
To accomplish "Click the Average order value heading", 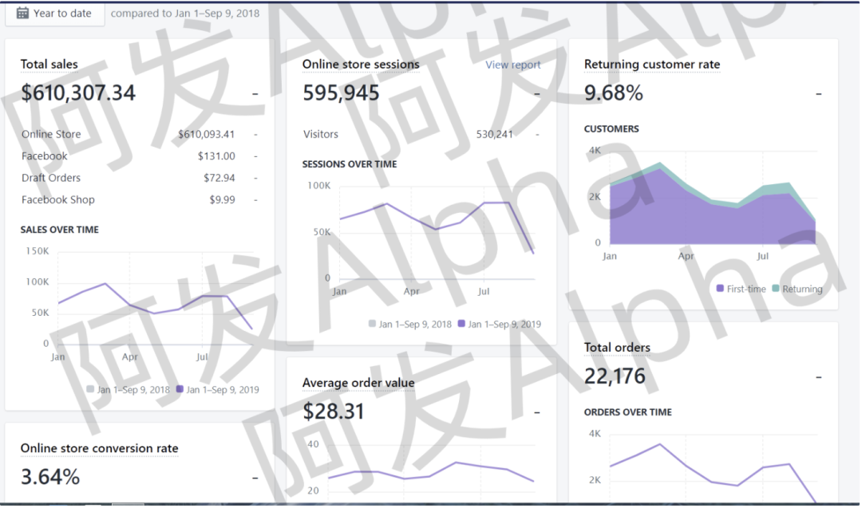I will pos(358,383).
